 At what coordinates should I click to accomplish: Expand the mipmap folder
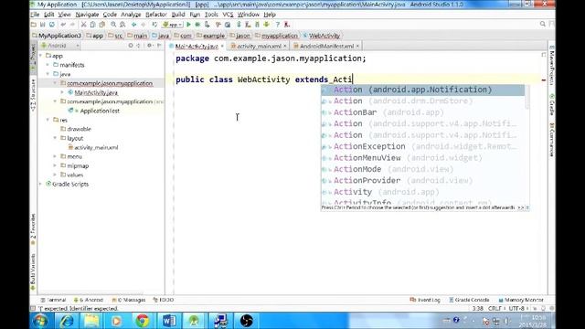[x=55, y=166]
